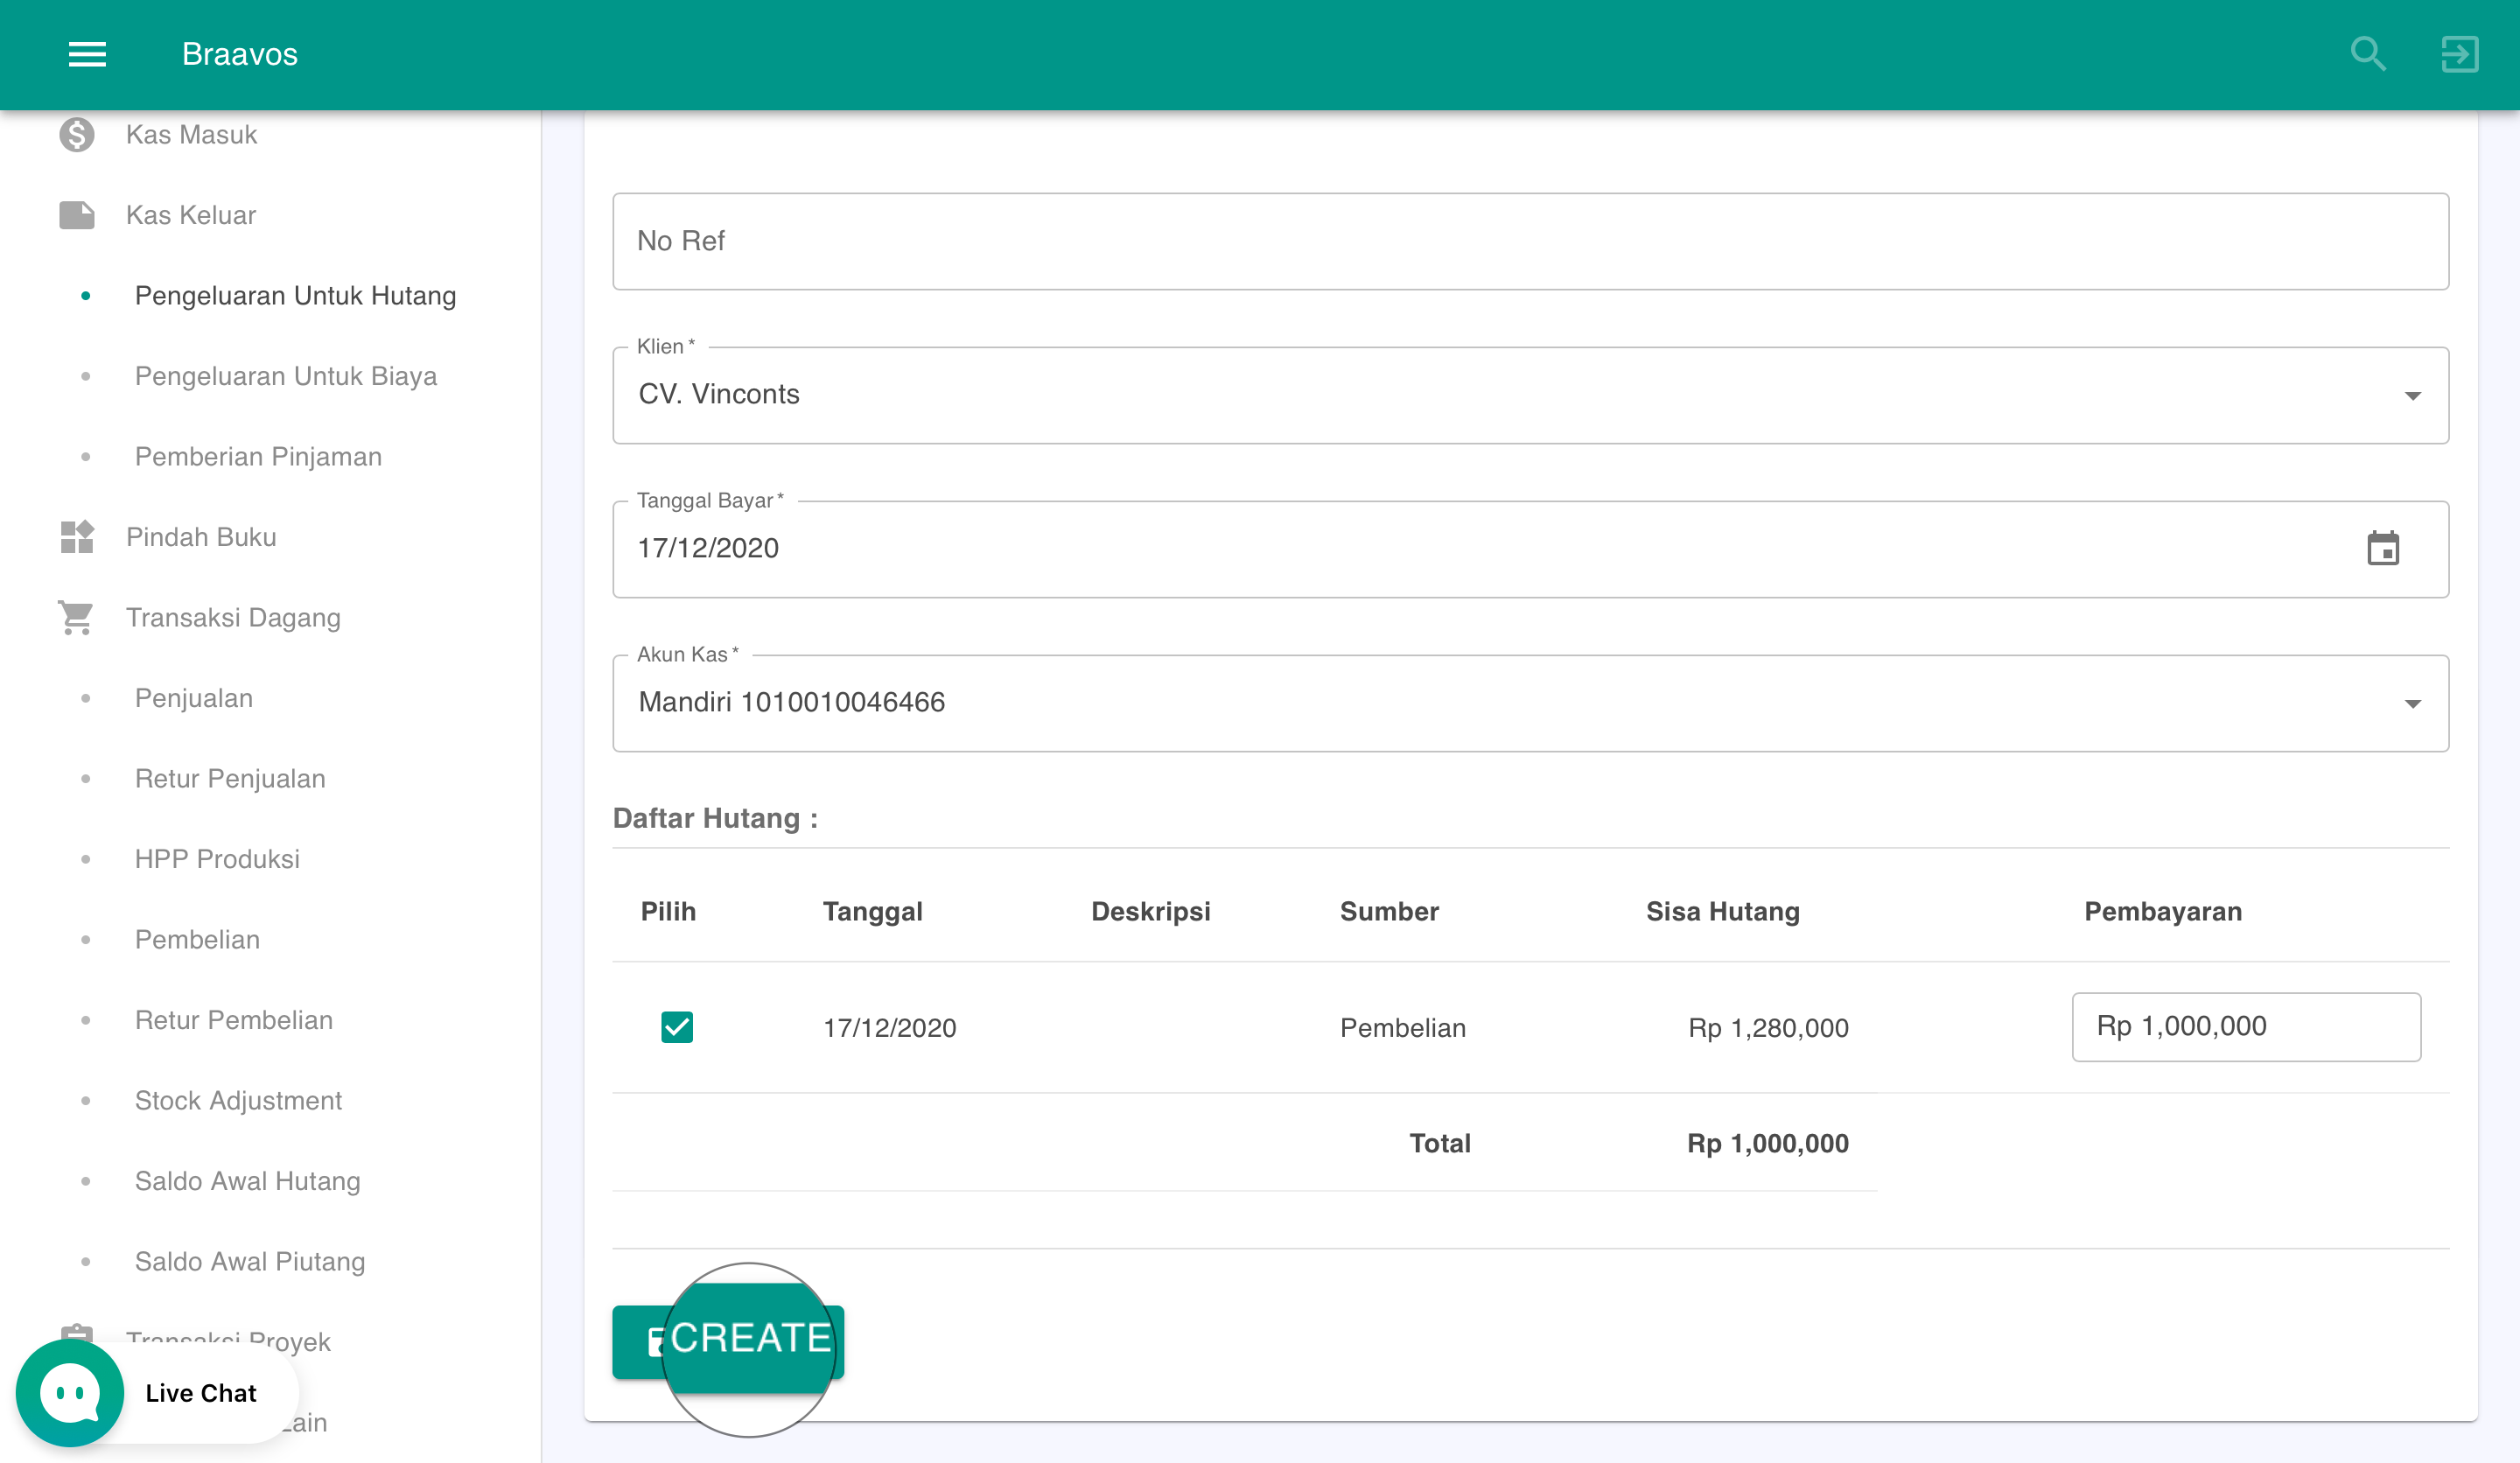The image size is (2520, 1463).
Task: Click the Kas Keluar document icon
Action: [76, 214]
